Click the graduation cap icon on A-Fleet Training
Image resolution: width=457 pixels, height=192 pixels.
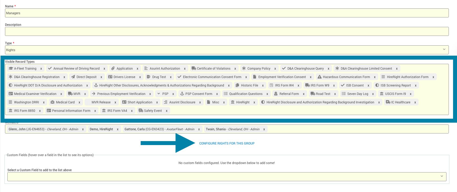(x=11, y=69)
